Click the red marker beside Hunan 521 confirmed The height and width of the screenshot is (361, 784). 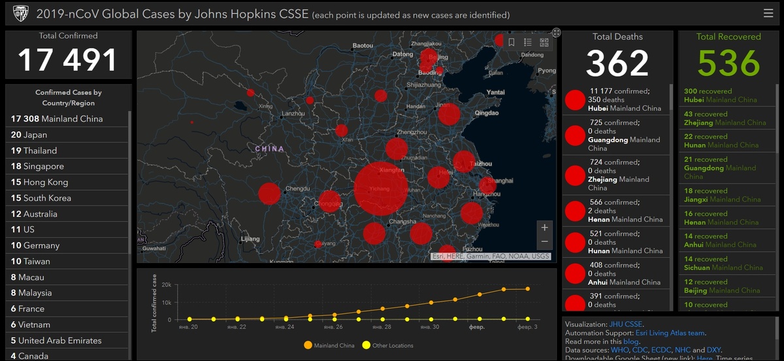pos(575,242)
